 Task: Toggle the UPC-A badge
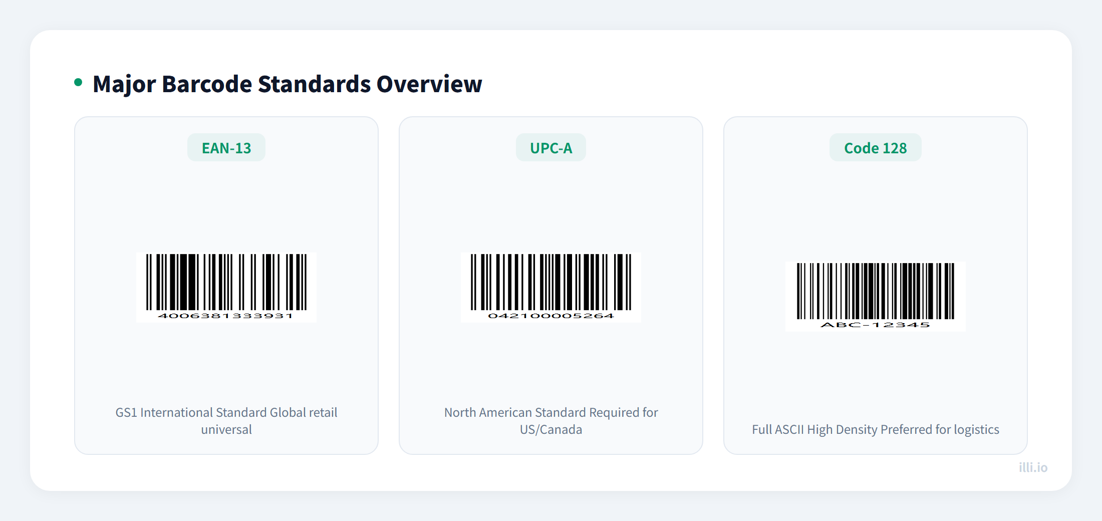[x=550, y=147]
